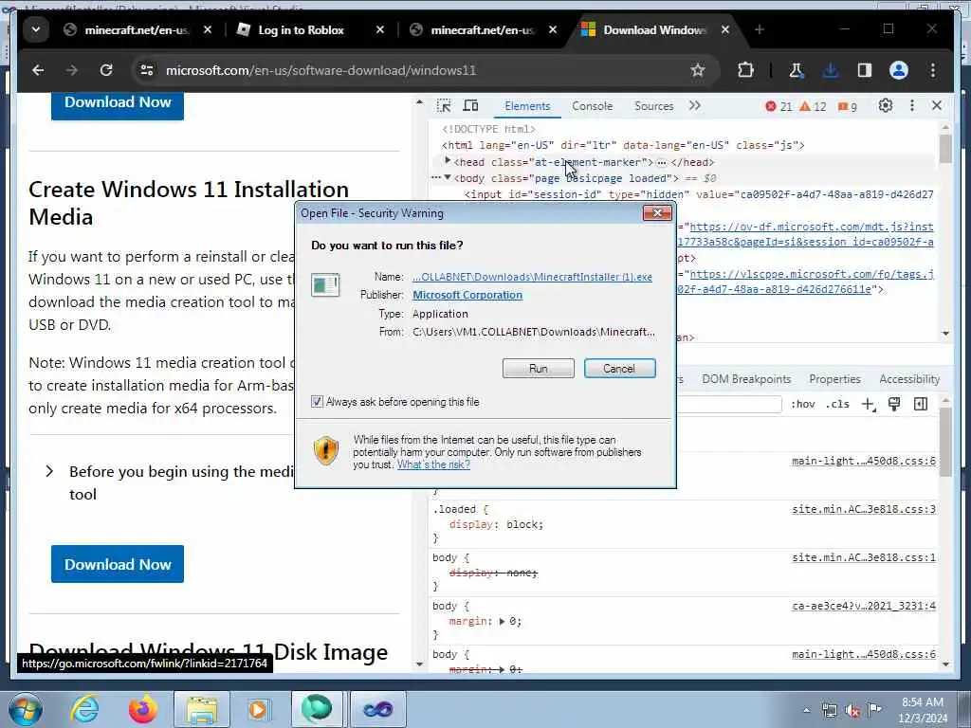Click the 21 errors counter in DevTools
Viewport: 971px width, 728px height.
779,106
